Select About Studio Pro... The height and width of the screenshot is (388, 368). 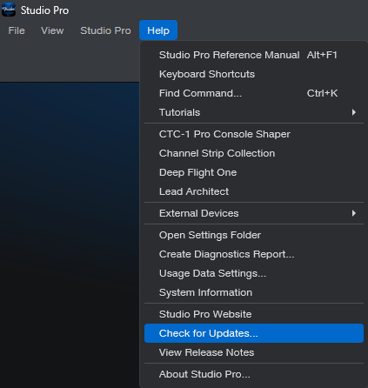click(254, 374)
